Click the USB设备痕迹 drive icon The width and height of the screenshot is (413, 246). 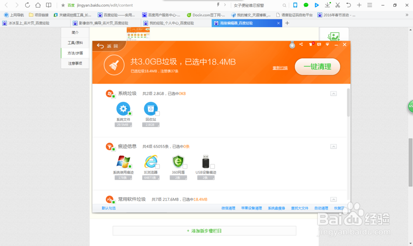206,162
